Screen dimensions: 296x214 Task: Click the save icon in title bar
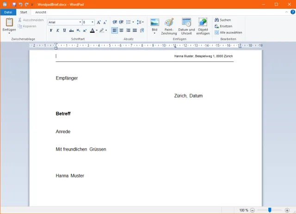tap(14, 4)
